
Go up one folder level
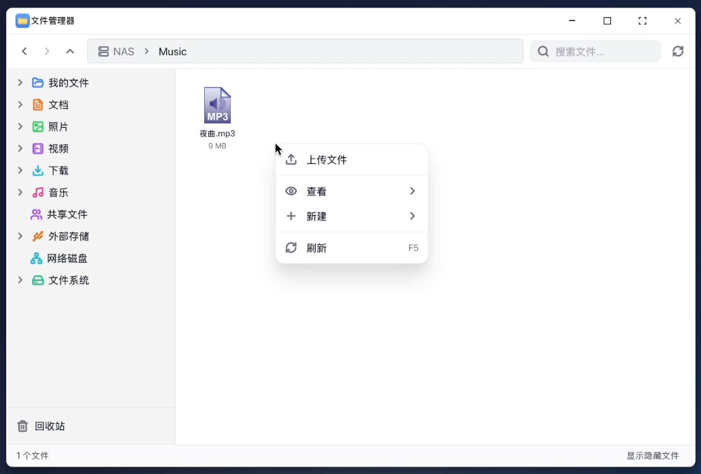point(70,52)
